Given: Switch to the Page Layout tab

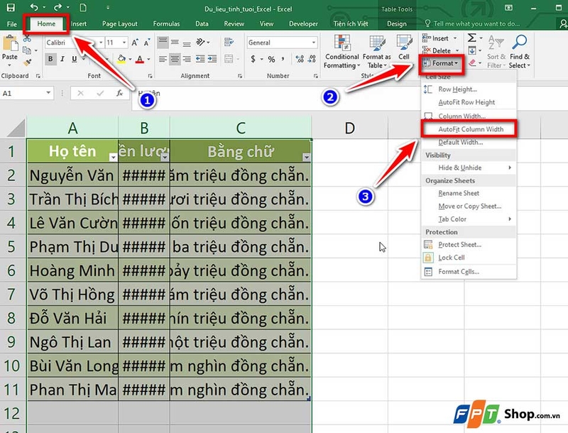Looking at the screenshot, I should tap(119, 23).
